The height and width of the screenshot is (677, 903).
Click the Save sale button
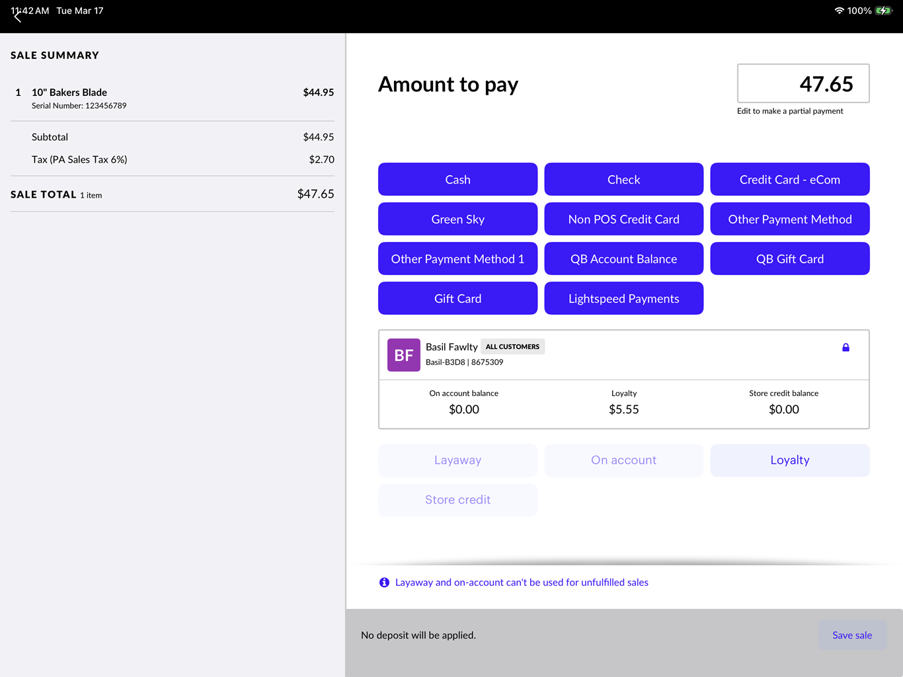tap(852, 635)
